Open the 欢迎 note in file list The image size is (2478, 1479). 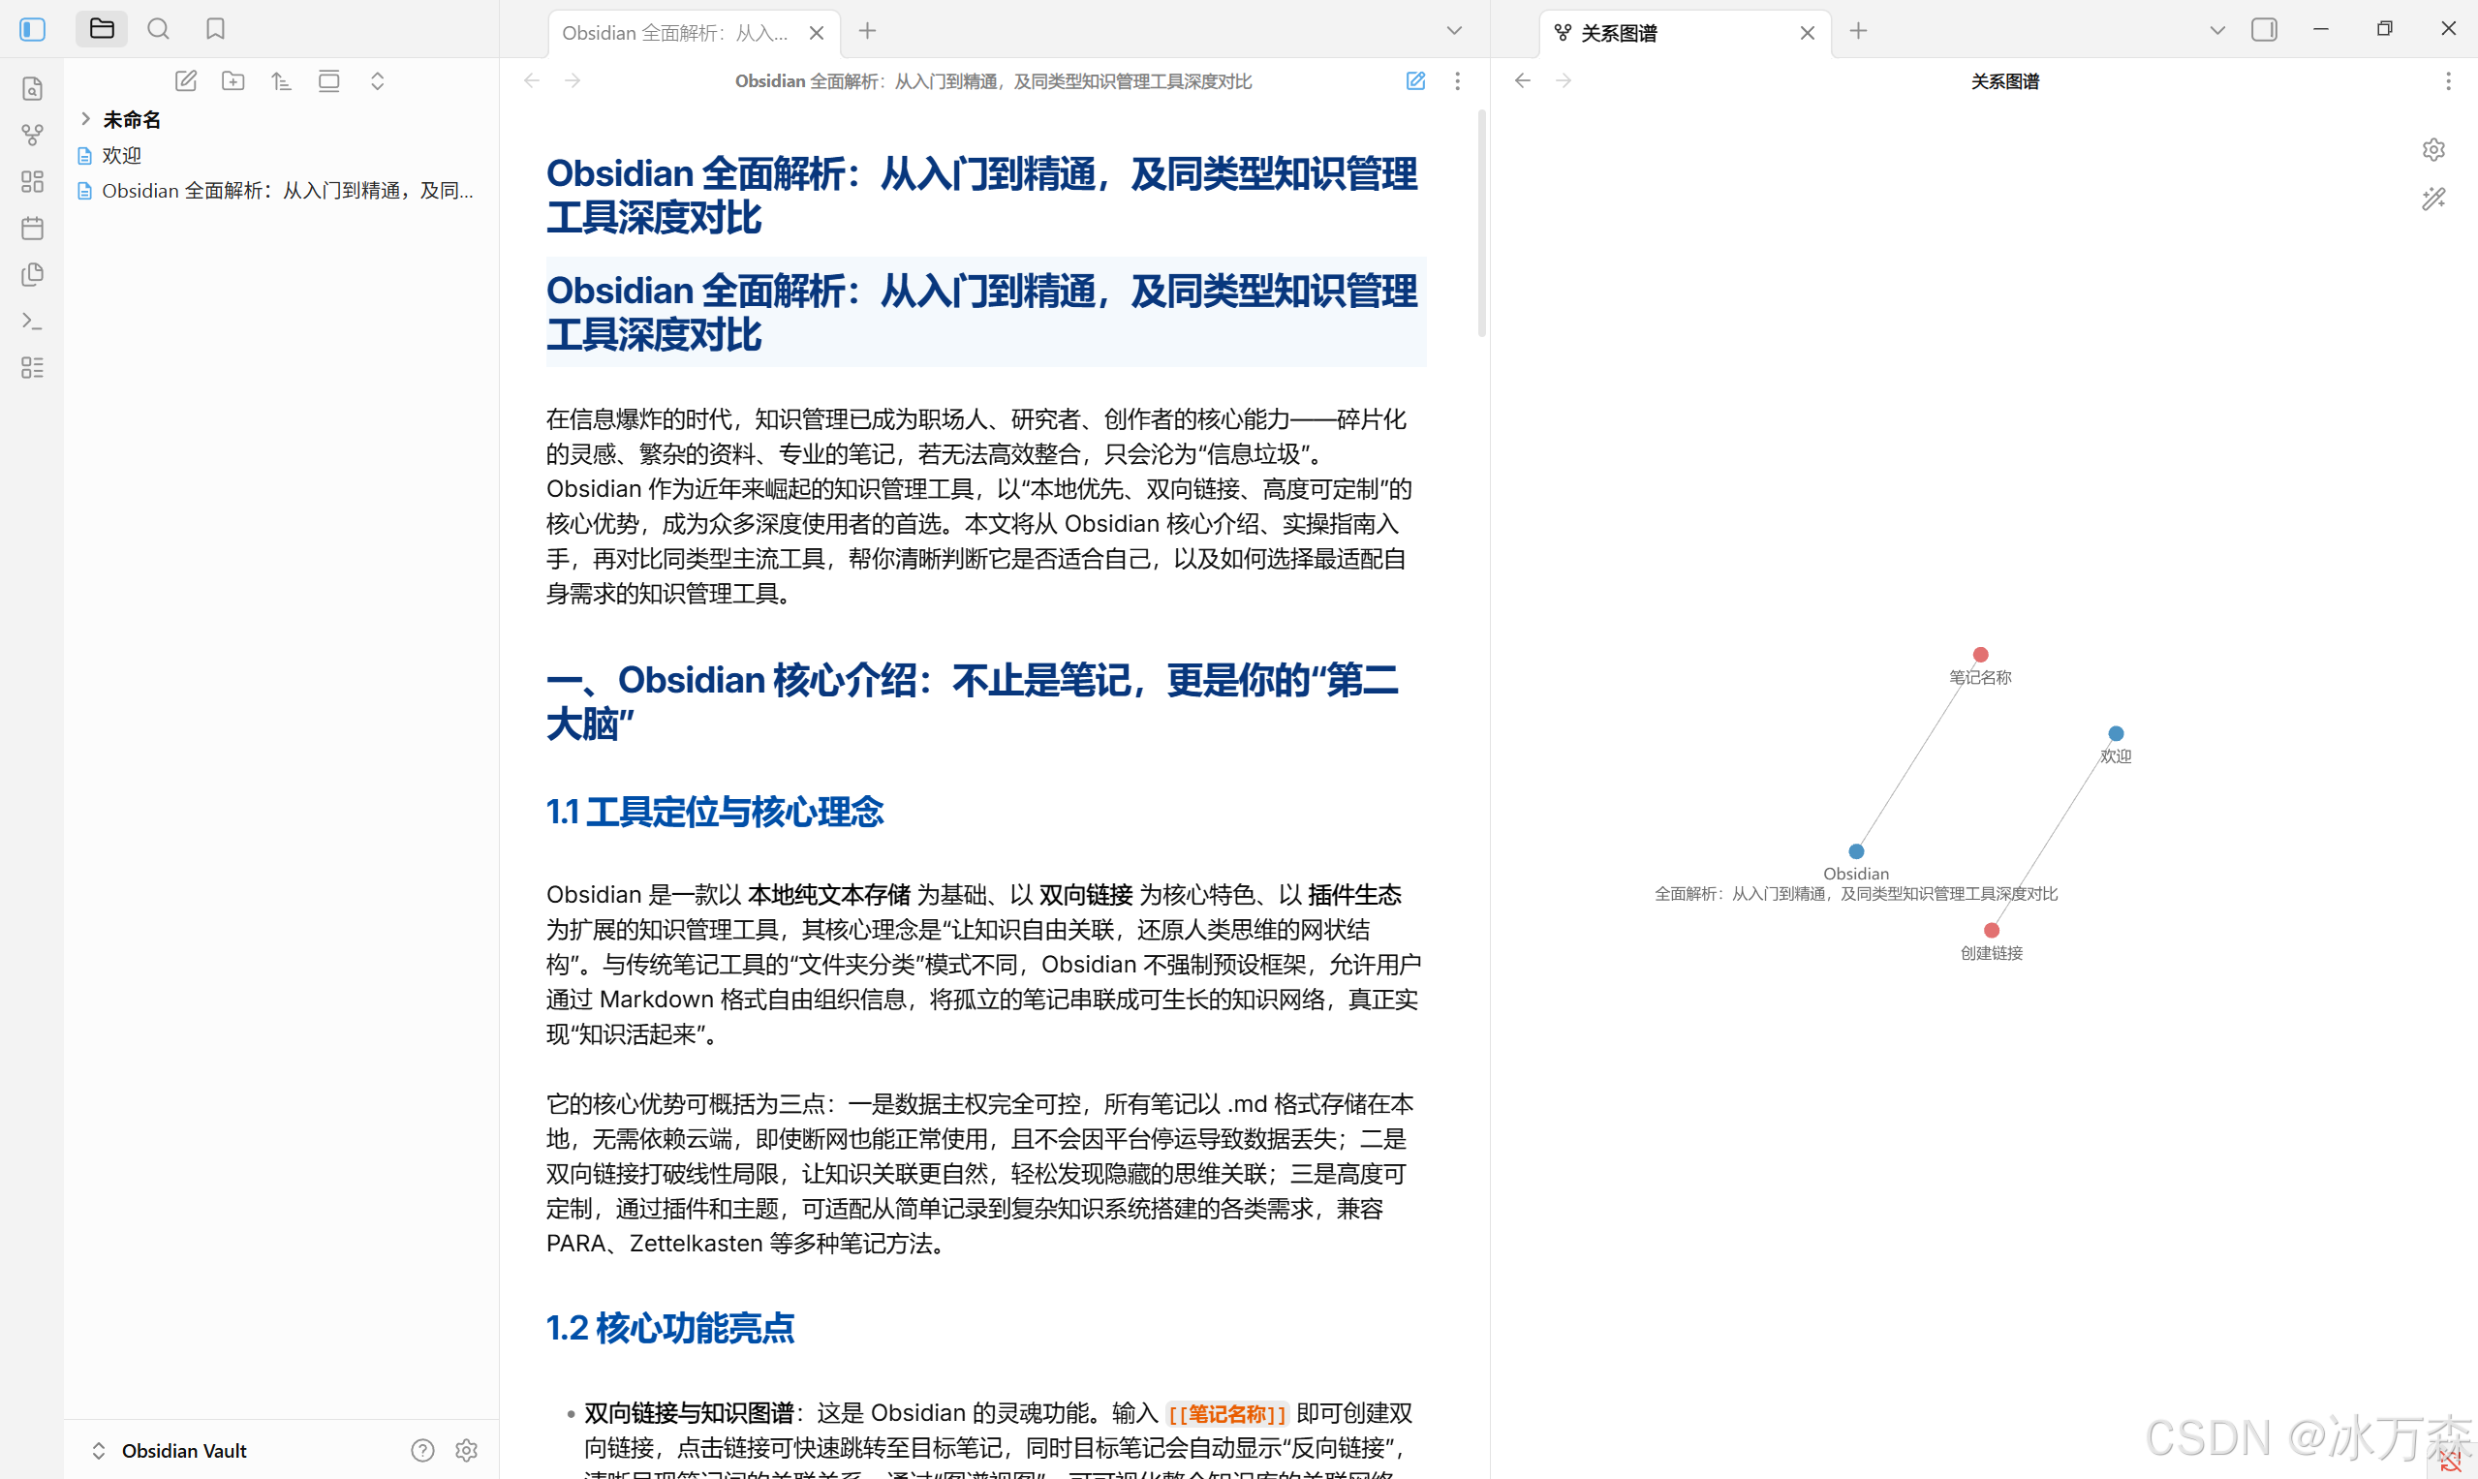pyautogui.click(x=122, y=156)
